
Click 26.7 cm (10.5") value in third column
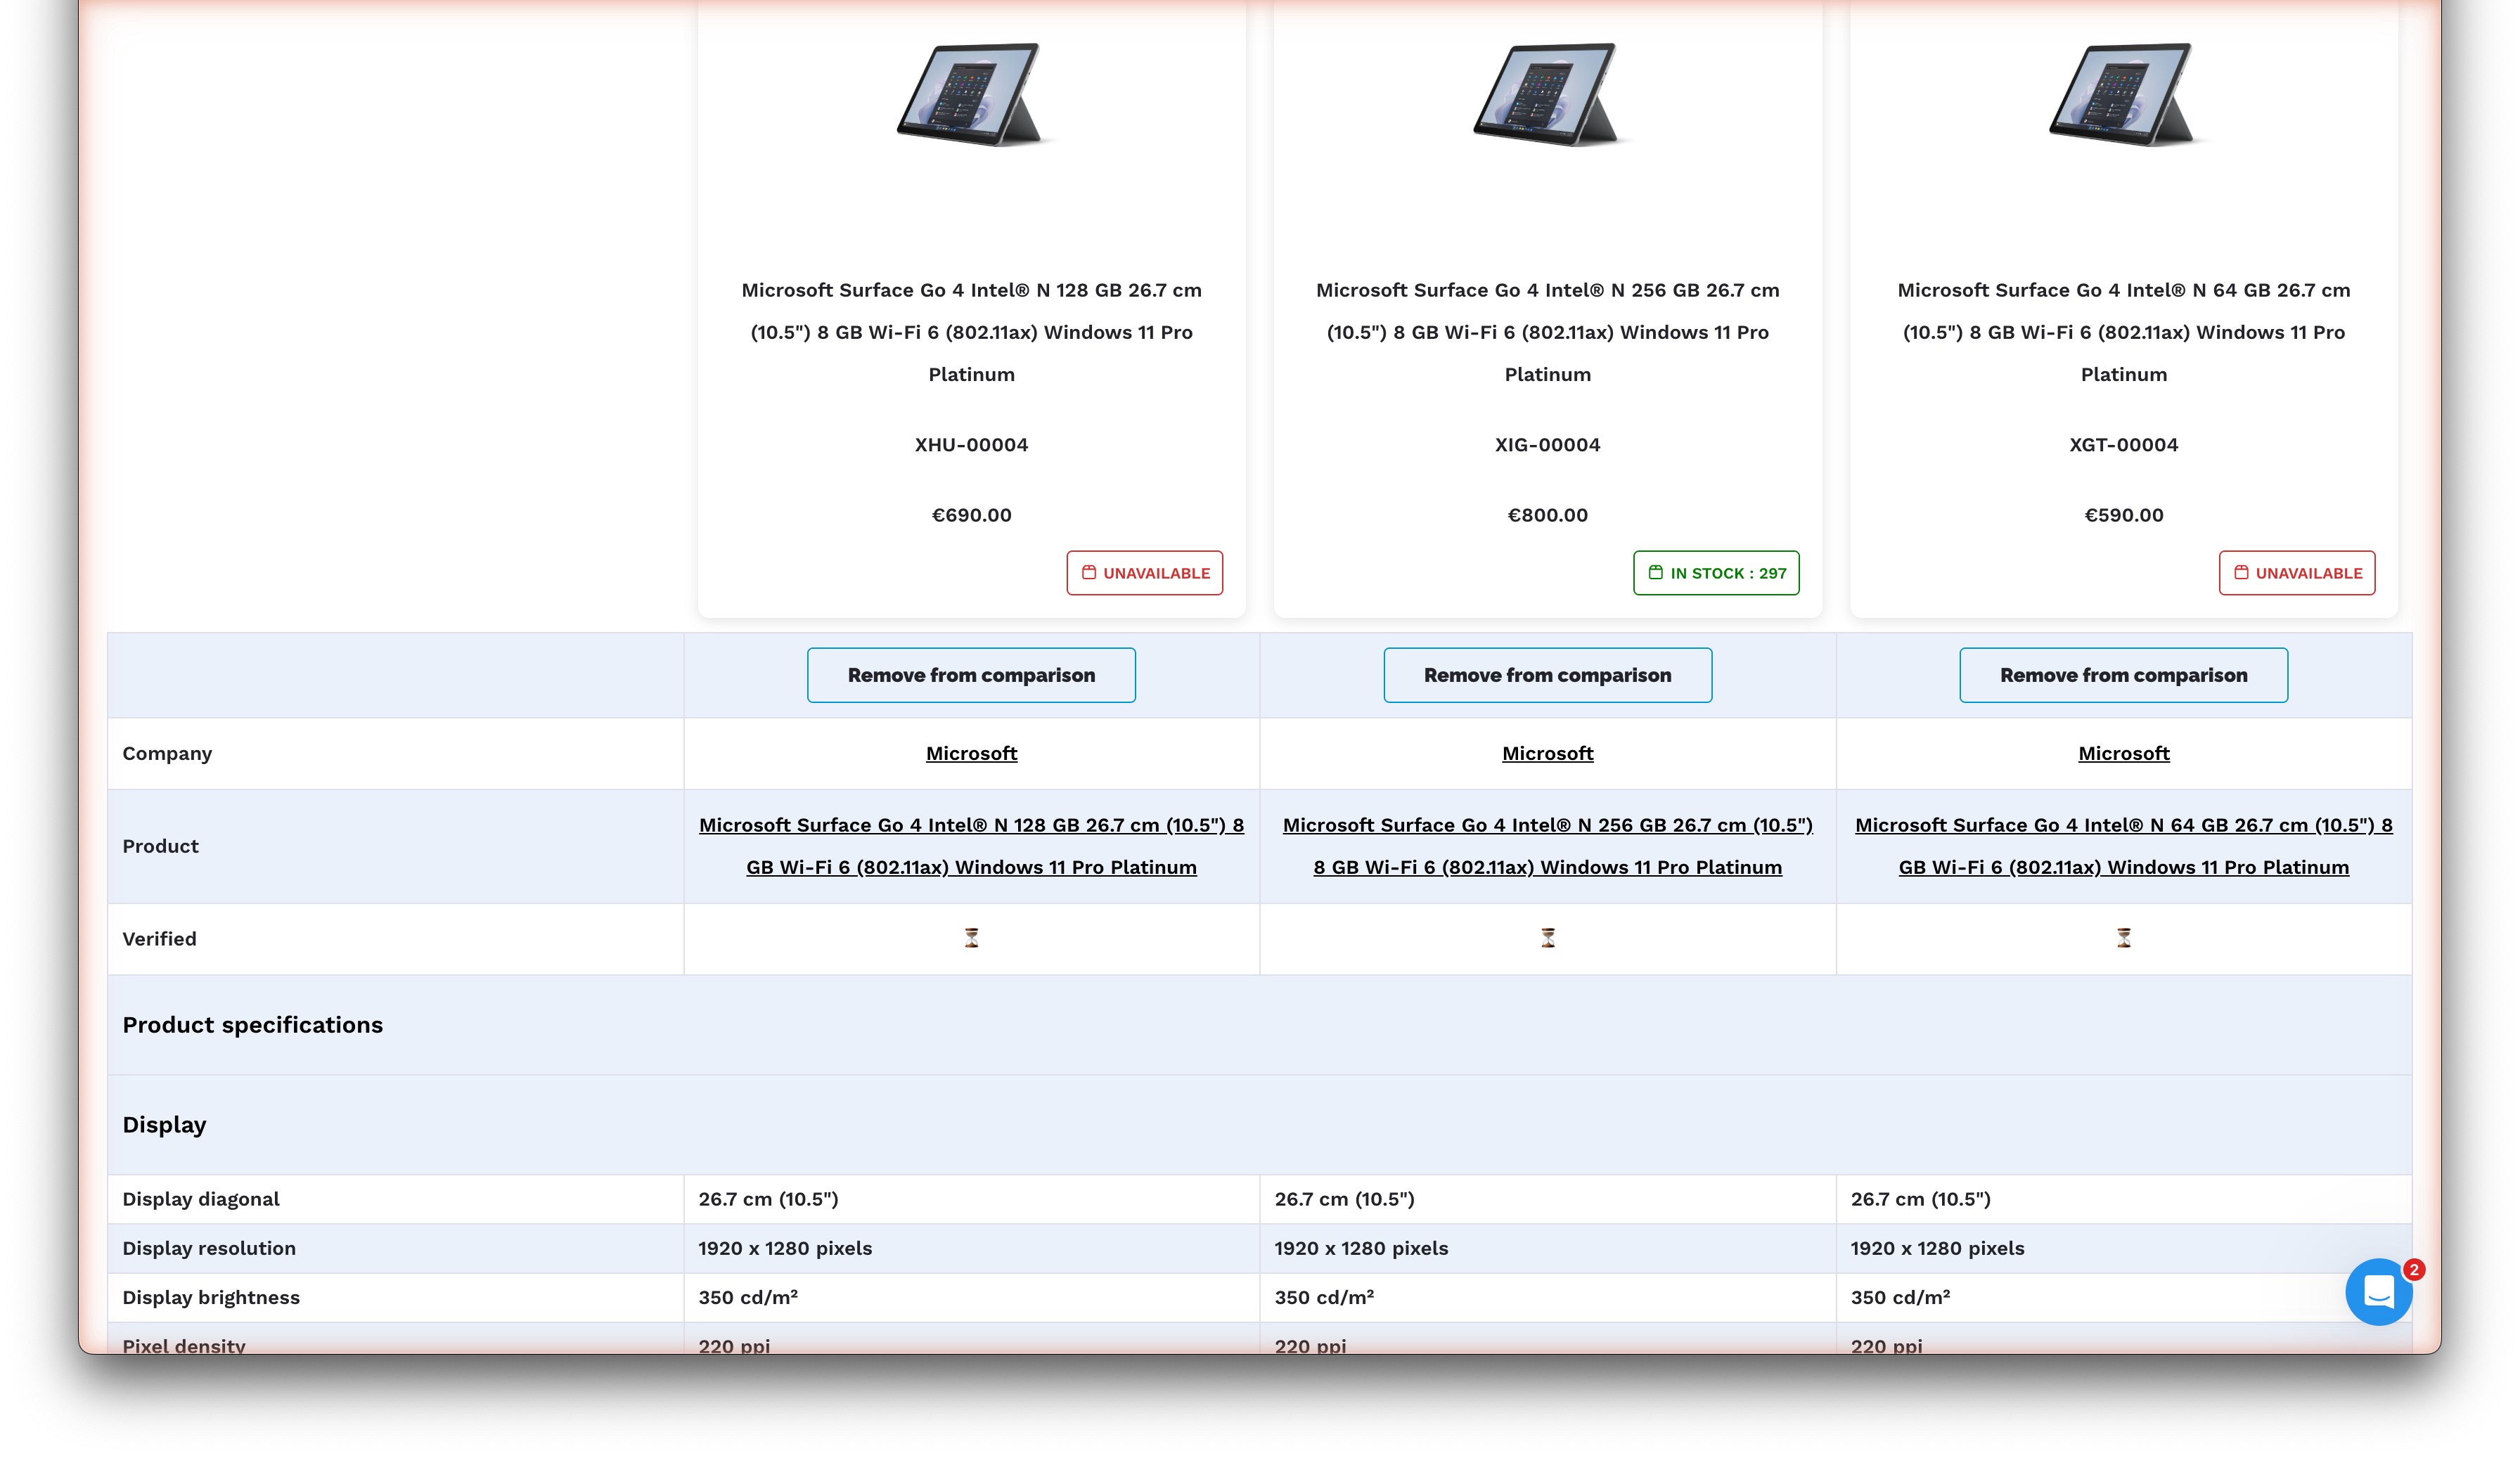click(x=1920, y=1198)
